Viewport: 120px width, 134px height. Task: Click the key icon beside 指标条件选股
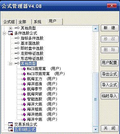(x=17, y=38)
